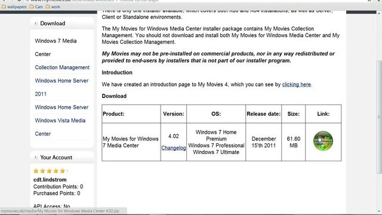Click the 'December 15'th 2011' release date cell
The height and width of the screenshot is (215, 382).
264,142
